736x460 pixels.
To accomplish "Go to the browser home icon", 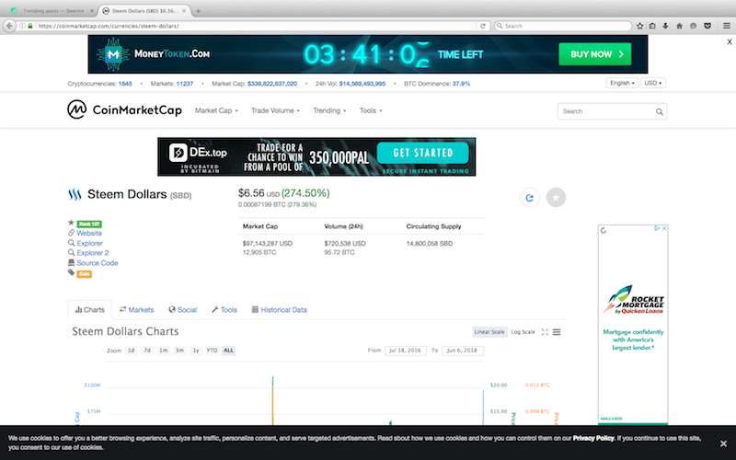I will [679, 26].
